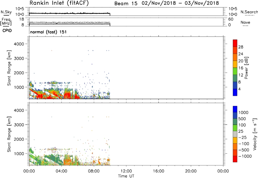Click the '4' label on Power colorbar
258x178 pixels.
coord(239,89)
